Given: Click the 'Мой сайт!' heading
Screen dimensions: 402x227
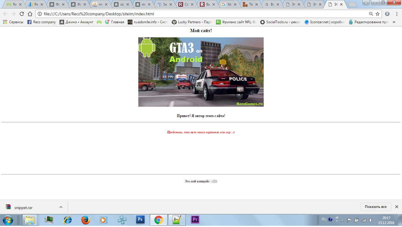Looking at the screenshot, I should tap(201, 31).
